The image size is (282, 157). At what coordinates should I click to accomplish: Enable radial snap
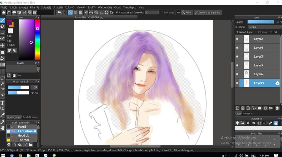91,12
